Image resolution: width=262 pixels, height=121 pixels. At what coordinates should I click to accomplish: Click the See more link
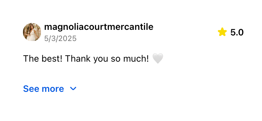[44, 89]
